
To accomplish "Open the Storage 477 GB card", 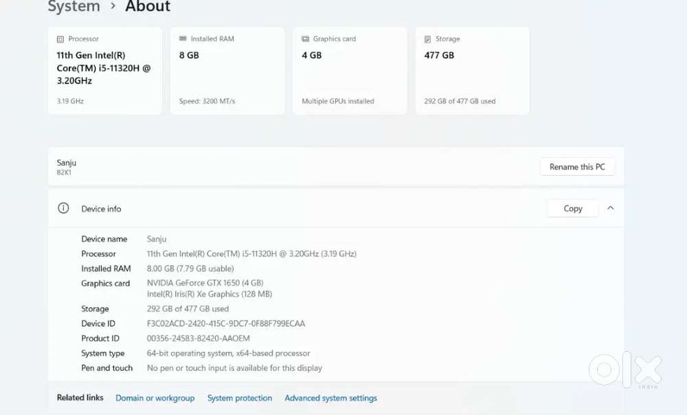I will point(473,71).
